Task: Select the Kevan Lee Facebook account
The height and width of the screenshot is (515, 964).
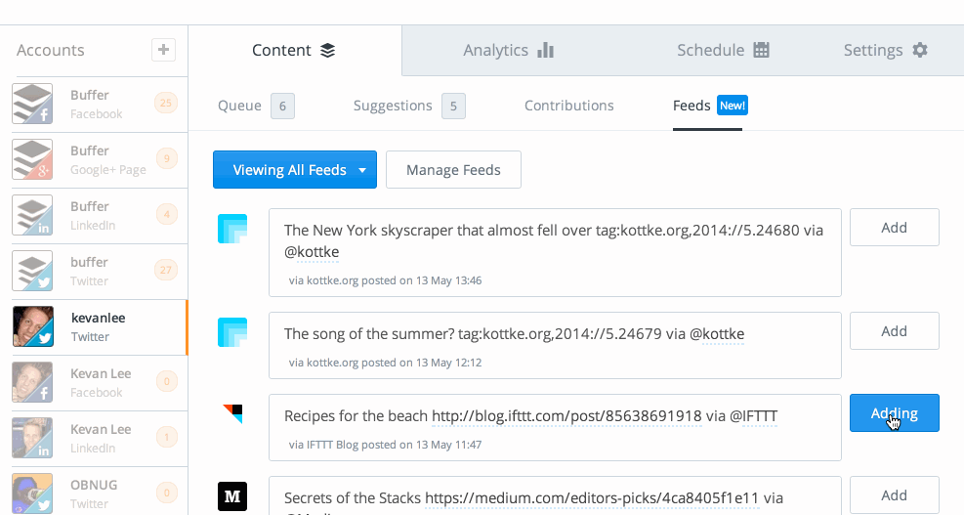Action: point(96,382)
